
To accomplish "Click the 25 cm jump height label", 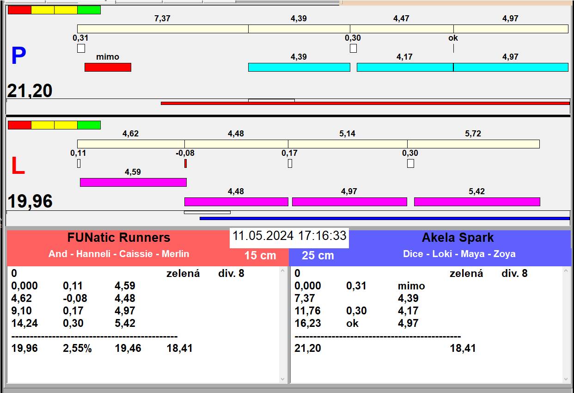I will point(318,255).
